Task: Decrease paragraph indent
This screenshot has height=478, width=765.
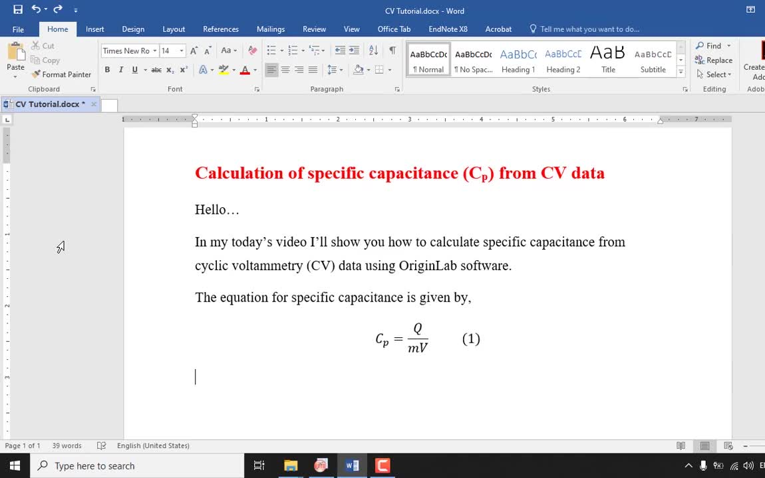Action: tap(340, 50)
